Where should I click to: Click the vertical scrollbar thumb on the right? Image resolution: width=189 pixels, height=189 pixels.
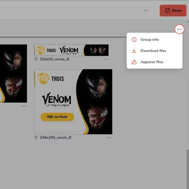click(187, 168)
